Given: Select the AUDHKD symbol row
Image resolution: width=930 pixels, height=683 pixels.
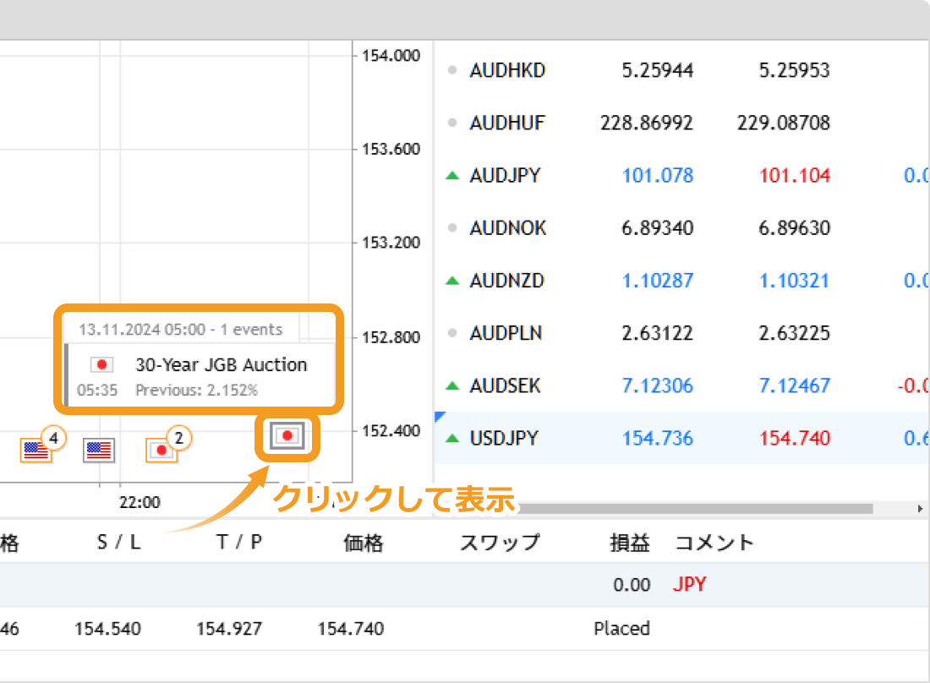Looking at the screenshot, I should click(x=681, y=70).
